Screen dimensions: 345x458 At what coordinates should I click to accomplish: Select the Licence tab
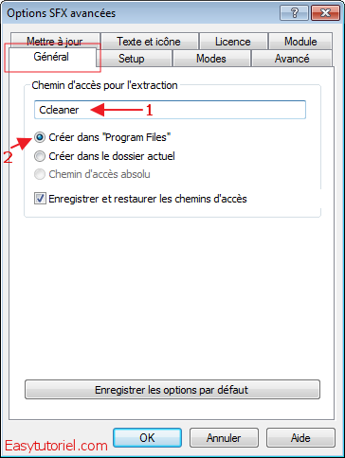(233, 42)
